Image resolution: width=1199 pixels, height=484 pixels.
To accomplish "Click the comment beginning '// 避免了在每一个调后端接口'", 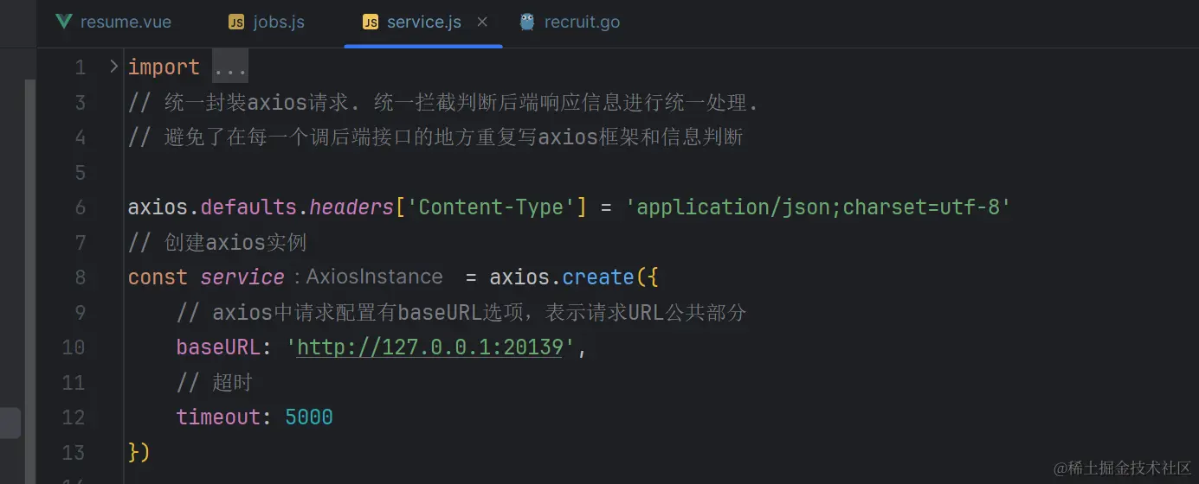I will click(435, 137).
